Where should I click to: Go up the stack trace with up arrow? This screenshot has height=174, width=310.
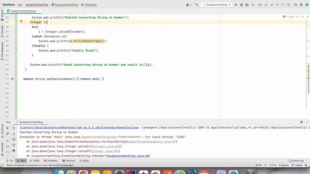pos(14,128)
